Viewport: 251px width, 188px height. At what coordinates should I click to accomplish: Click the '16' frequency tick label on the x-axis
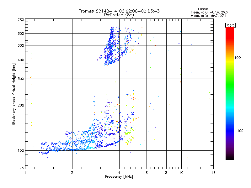pyautogui.click(x=213, y=173)
